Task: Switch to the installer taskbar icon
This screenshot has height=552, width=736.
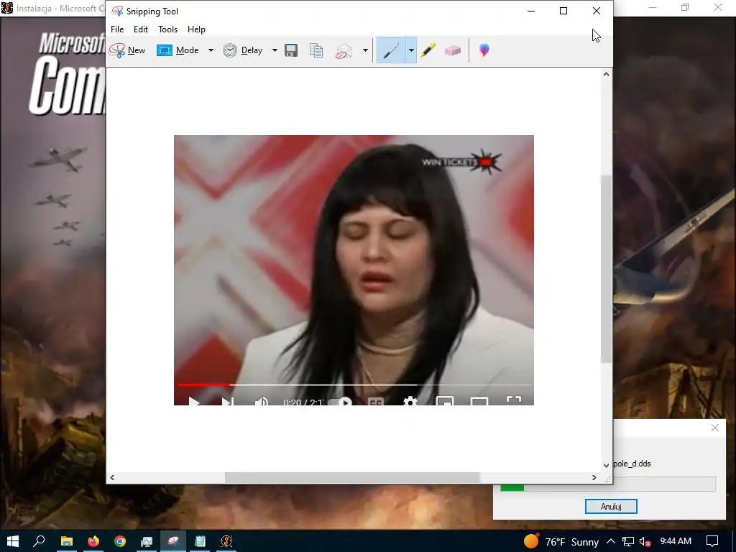Action: (x=226, y=541)
